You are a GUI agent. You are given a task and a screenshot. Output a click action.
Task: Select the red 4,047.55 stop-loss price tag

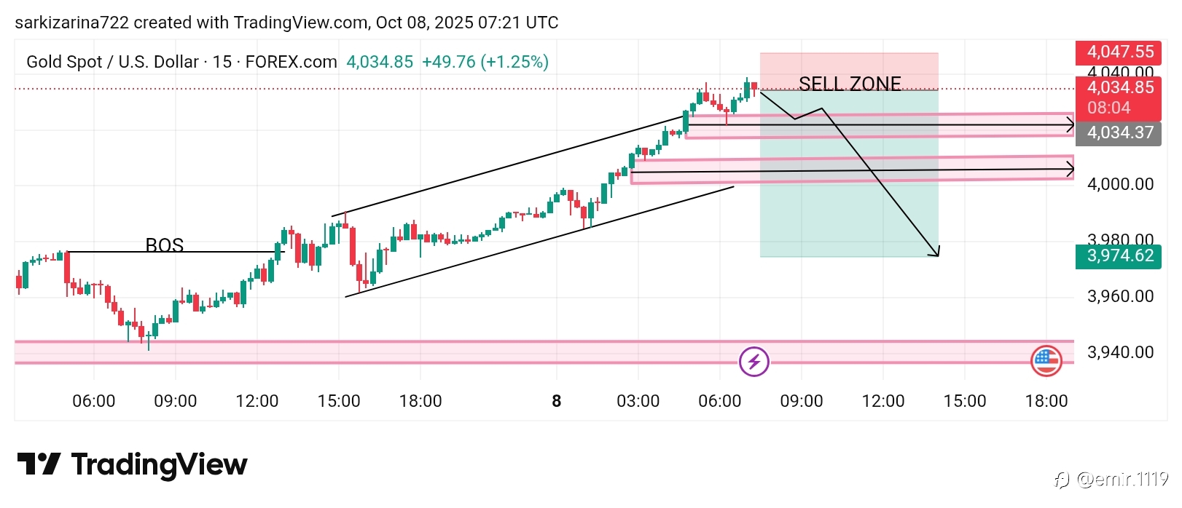(1119, 52)
